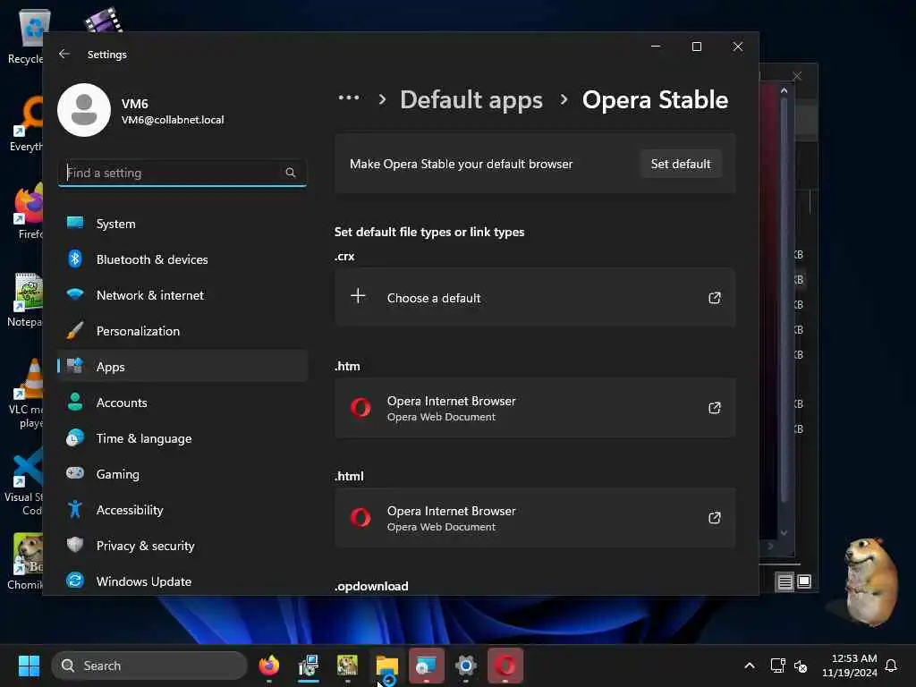The height and width of the screenshot is (687, 916).
Task: Minimize the Settings window
Action: point(656,47)
